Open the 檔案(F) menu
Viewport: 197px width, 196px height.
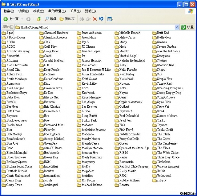click(9, 11)
